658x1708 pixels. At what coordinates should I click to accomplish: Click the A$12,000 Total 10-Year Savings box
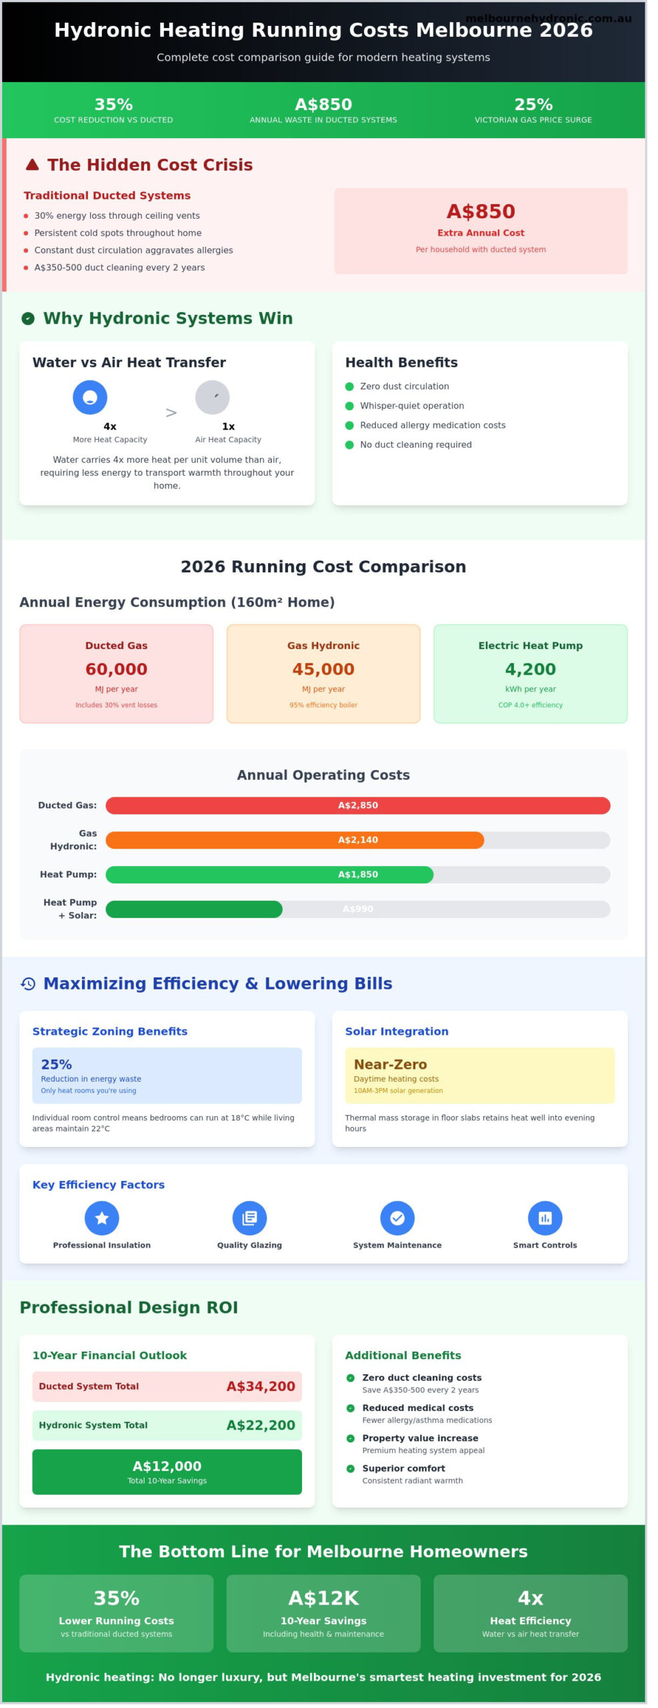pos(167,1472)
